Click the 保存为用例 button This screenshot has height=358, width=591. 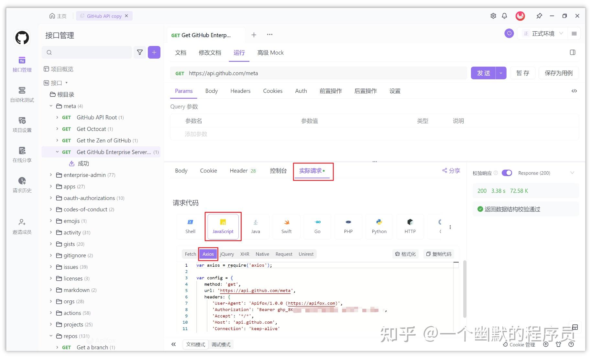tap(559, 73)
